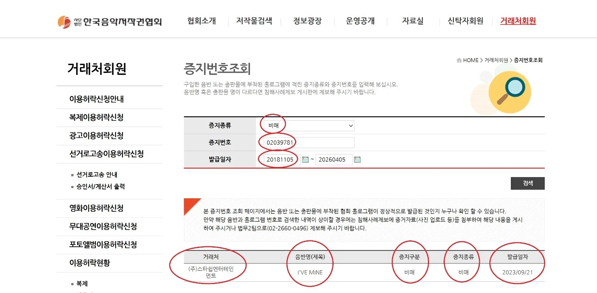Open the 자료실 menu

(413, 21)
